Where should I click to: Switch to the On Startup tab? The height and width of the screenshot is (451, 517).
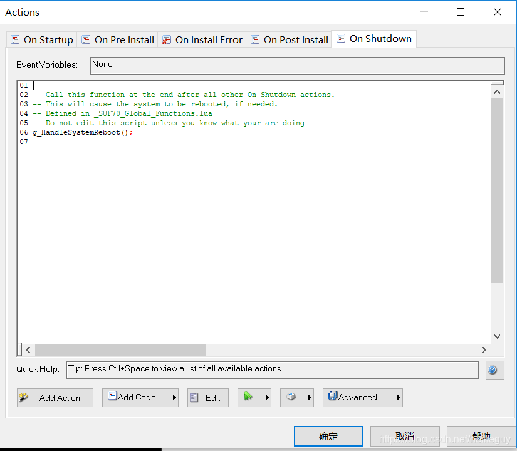tap(42, 40)
